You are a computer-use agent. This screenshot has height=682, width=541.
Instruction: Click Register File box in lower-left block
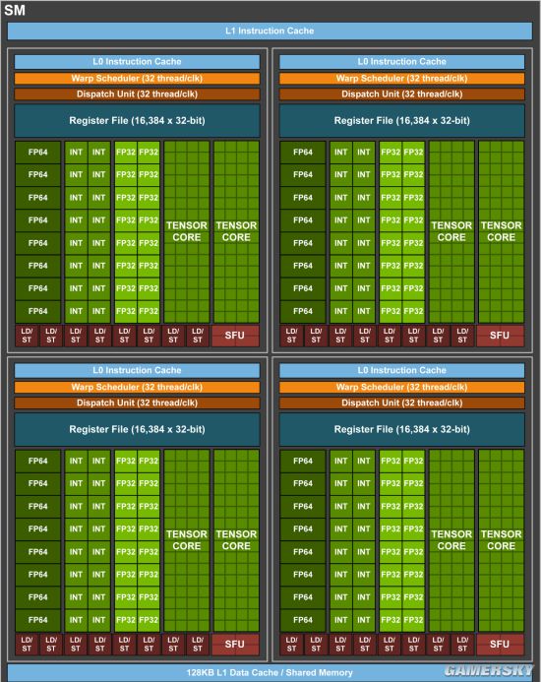click(137, 429)
